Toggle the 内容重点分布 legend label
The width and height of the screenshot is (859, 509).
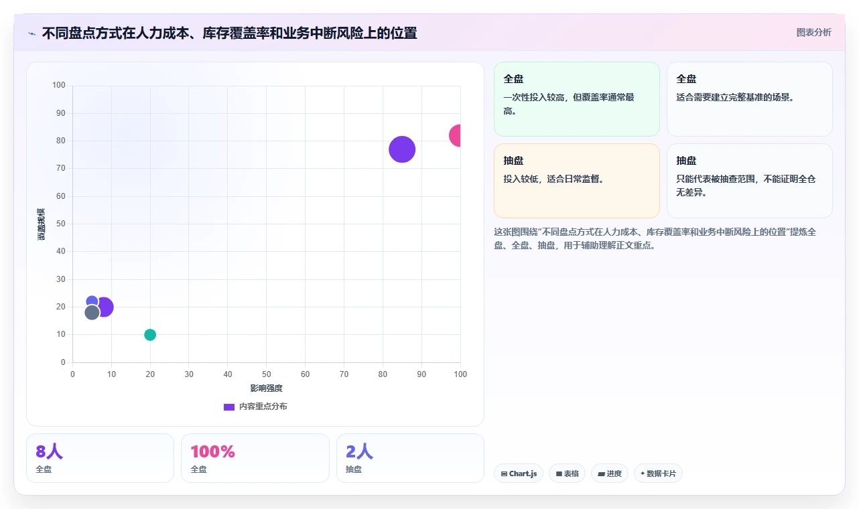[263, 407]
